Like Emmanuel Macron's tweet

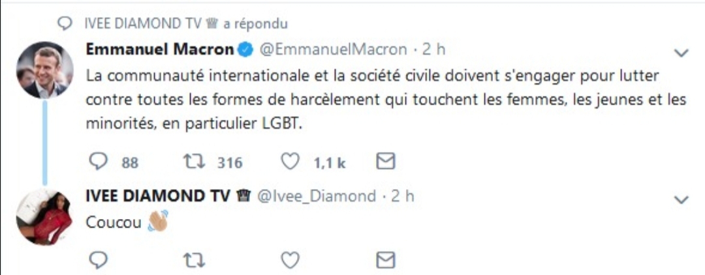[290, 162]
